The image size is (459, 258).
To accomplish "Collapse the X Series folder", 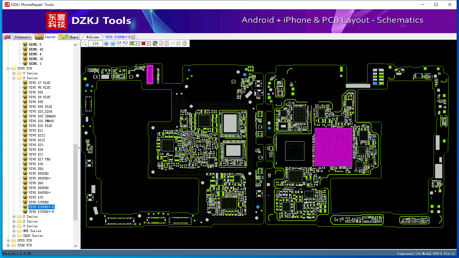I will (x=14, y=78).
